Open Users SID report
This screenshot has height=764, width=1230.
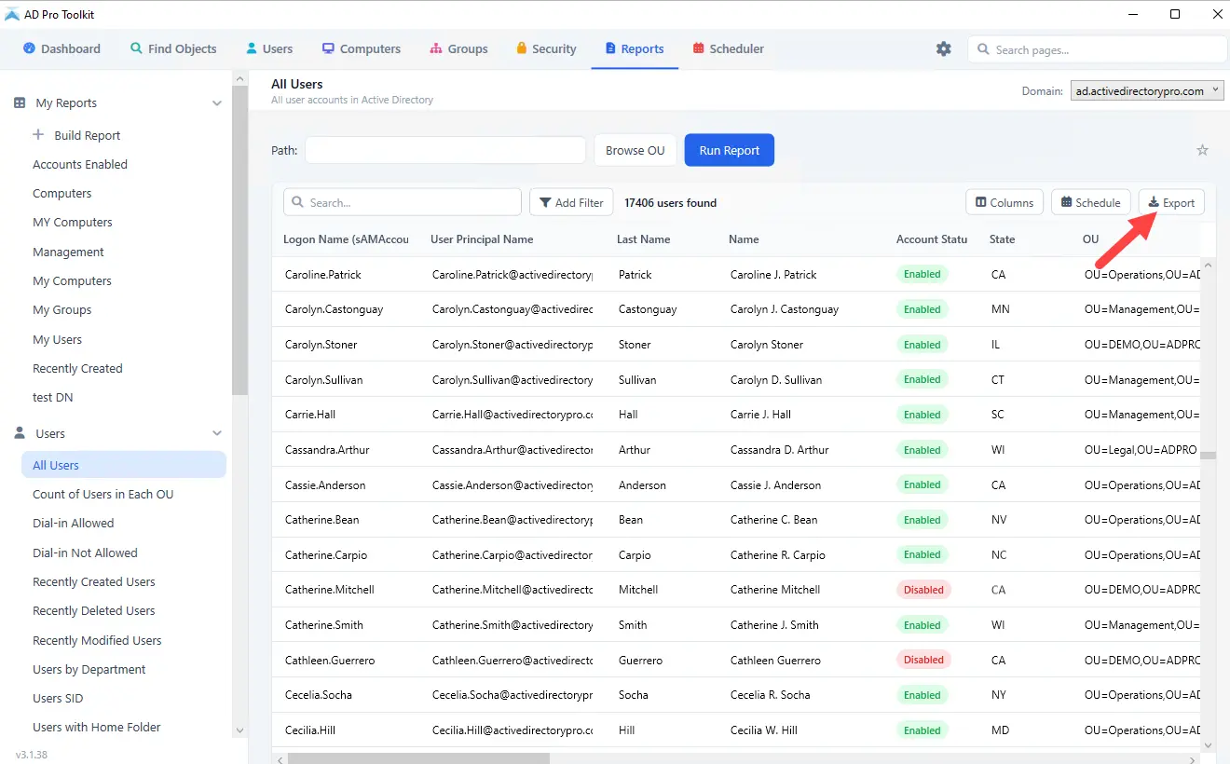(58, 698)
